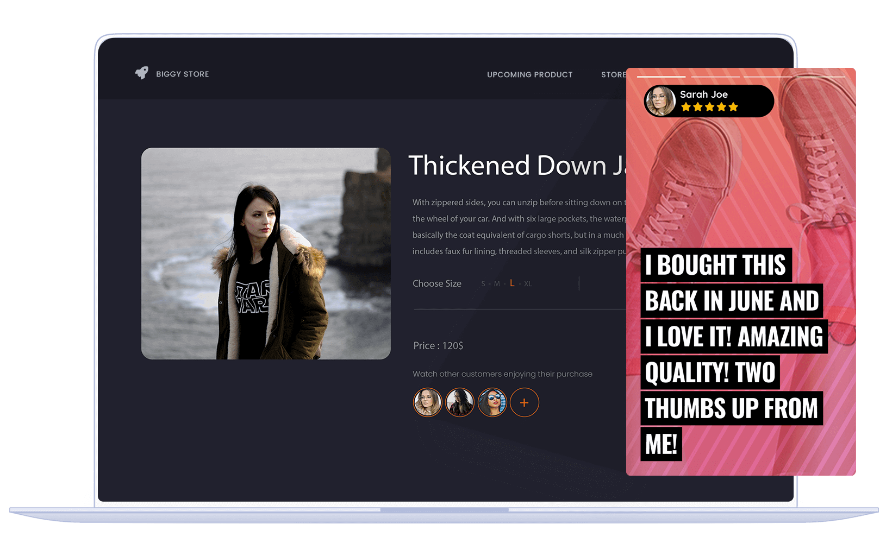Click the first star in Sarah's rating
This screenshot has width=886, height=543.
pos(686,107)
